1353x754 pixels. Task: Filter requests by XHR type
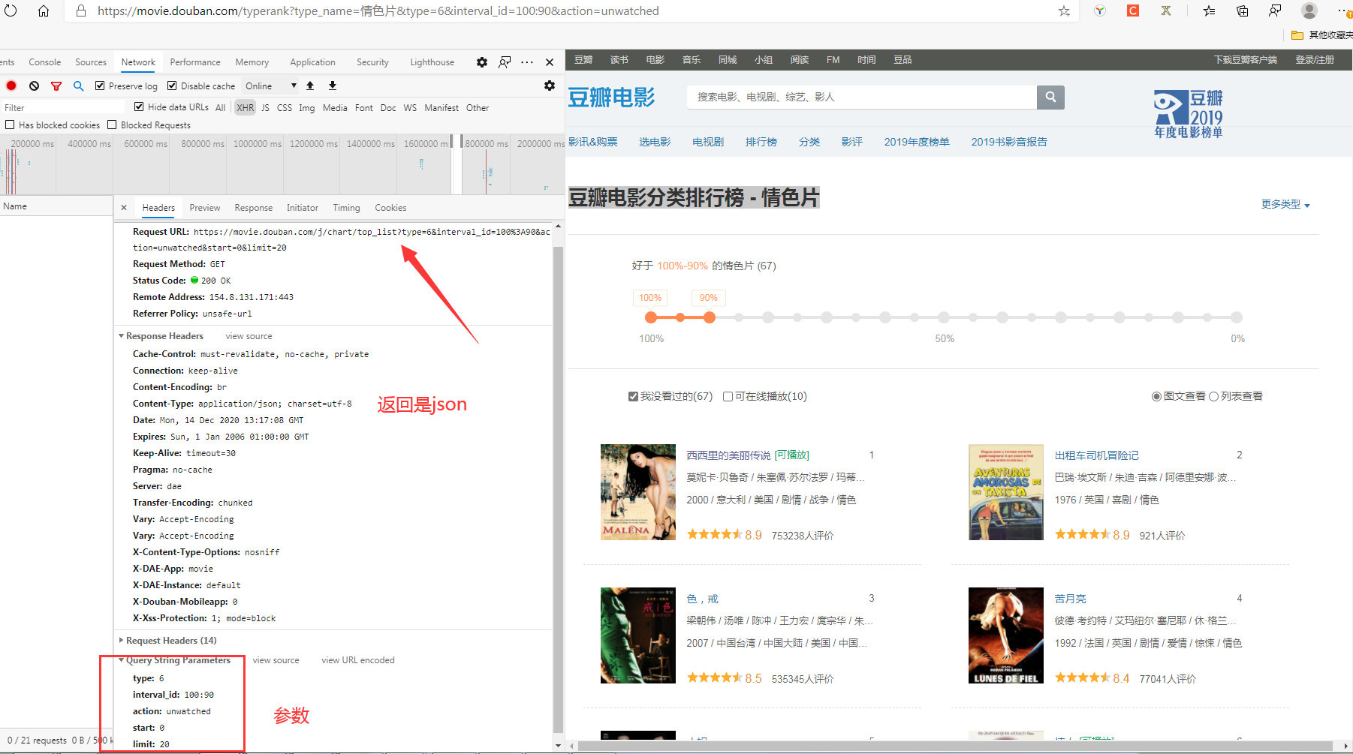[246, 107]
